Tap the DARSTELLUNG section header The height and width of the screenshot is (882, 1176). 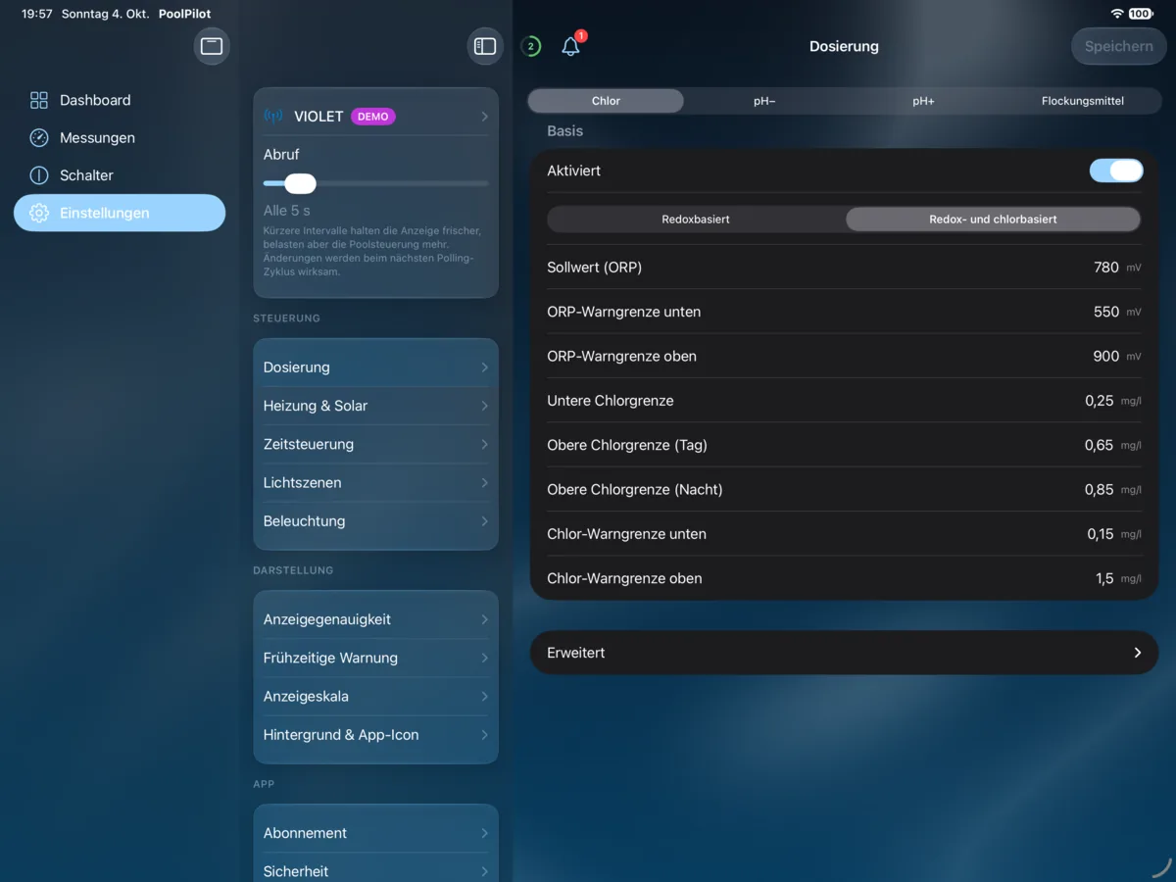(293, 570)
